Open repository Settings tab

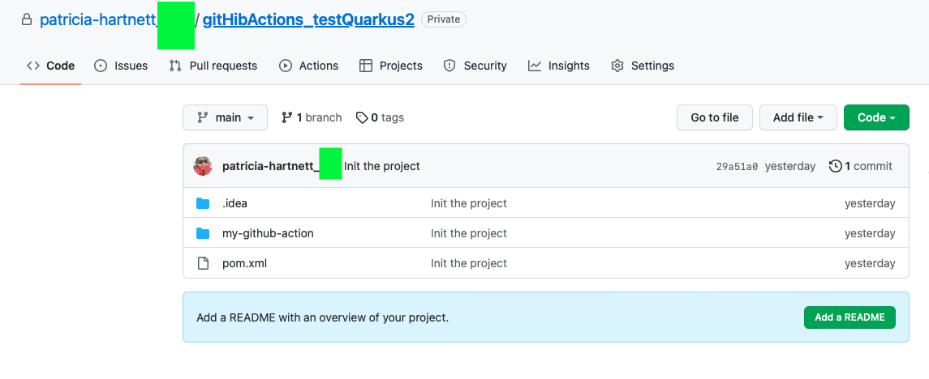643,66
